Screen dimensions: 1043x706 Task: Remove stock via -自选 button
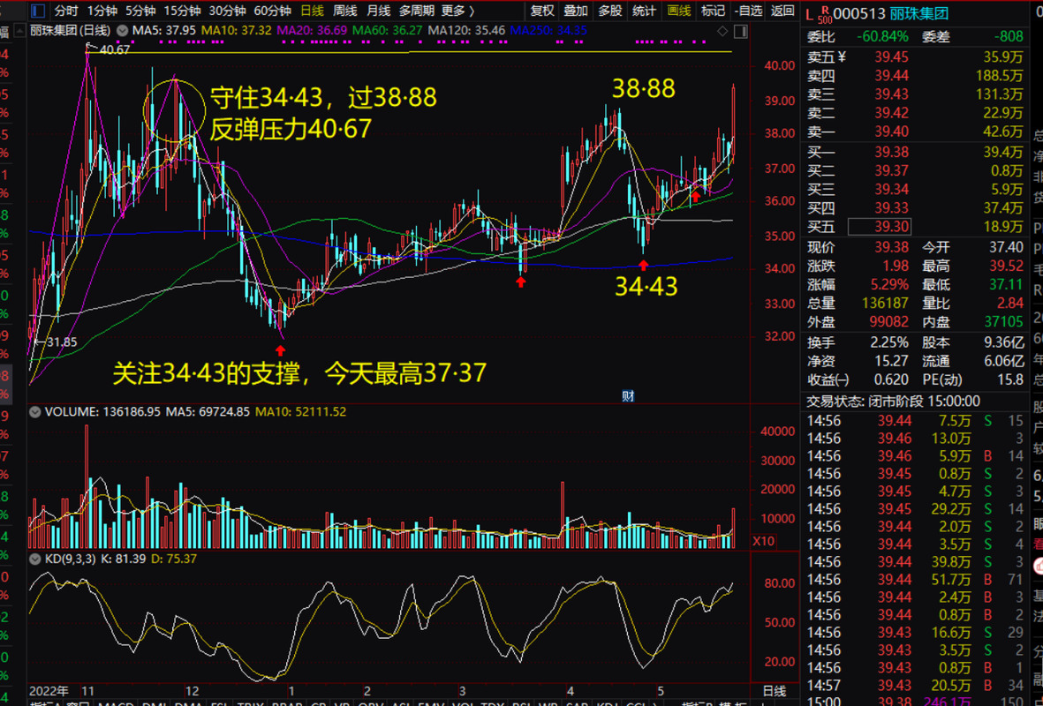(x=748, y=11)
